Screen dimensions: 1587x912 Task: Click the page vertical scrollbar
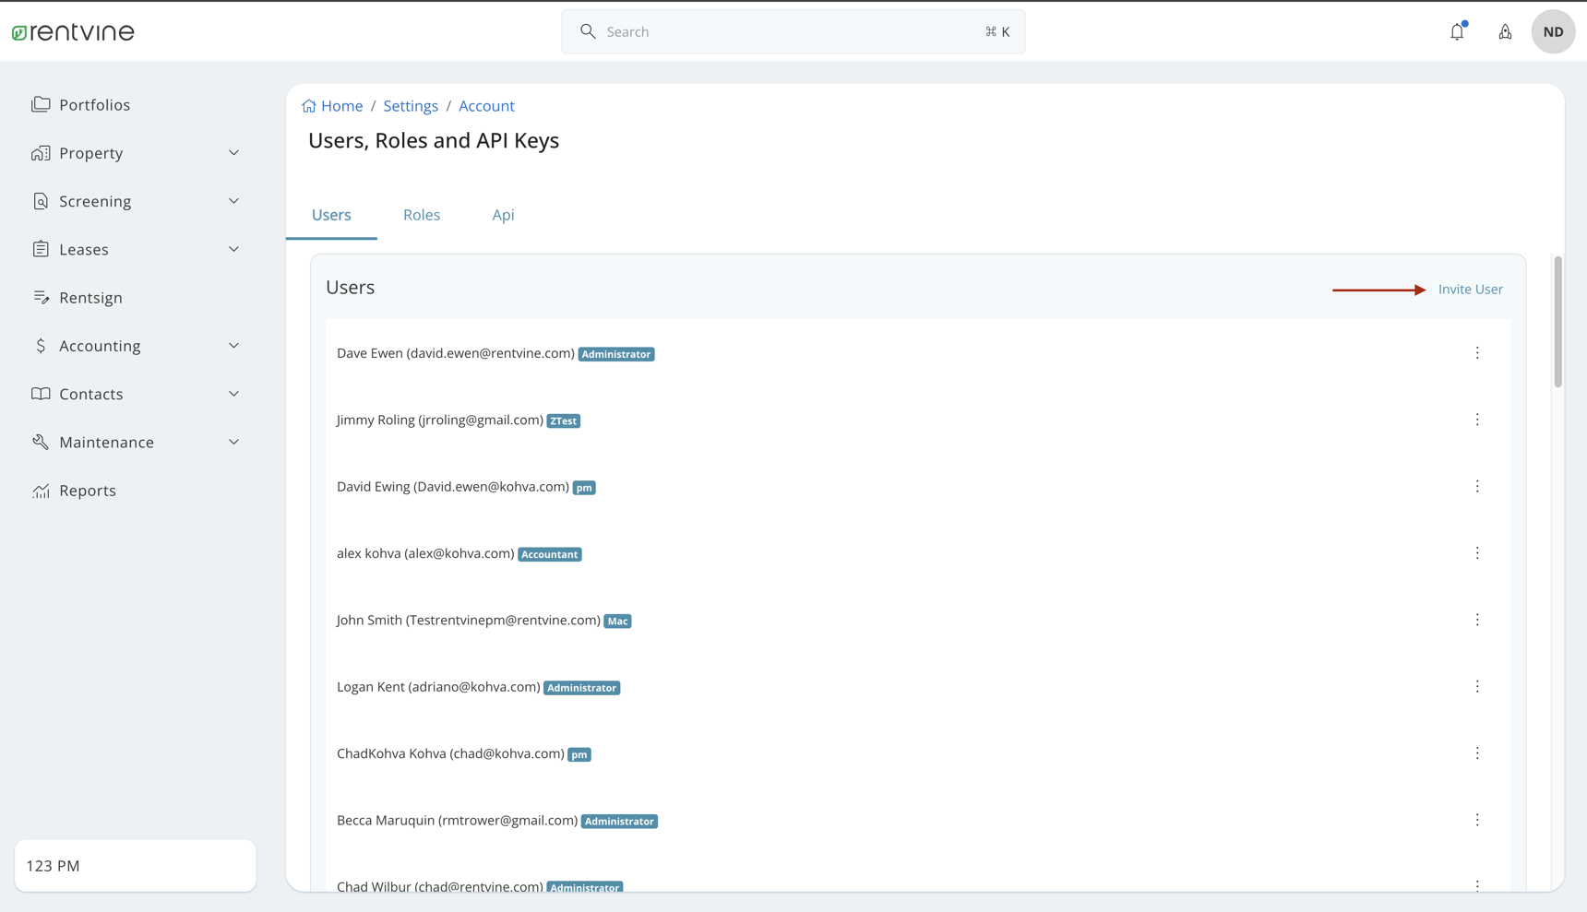1557,323
